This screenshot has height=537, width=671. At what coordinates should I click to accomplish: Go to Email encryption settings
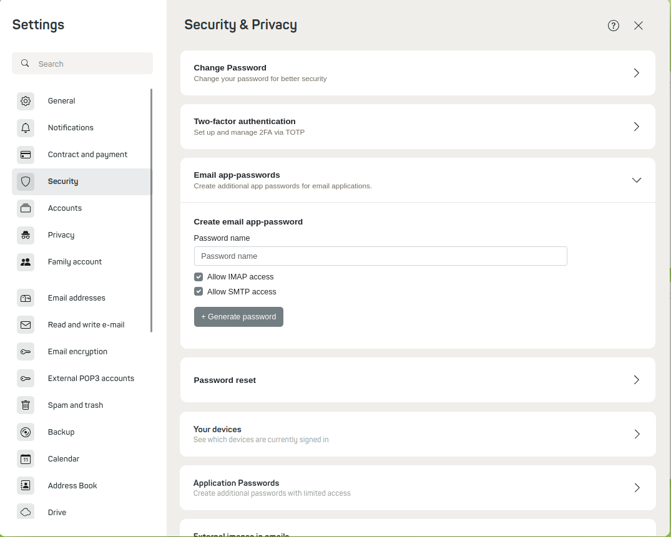[77, 352]
